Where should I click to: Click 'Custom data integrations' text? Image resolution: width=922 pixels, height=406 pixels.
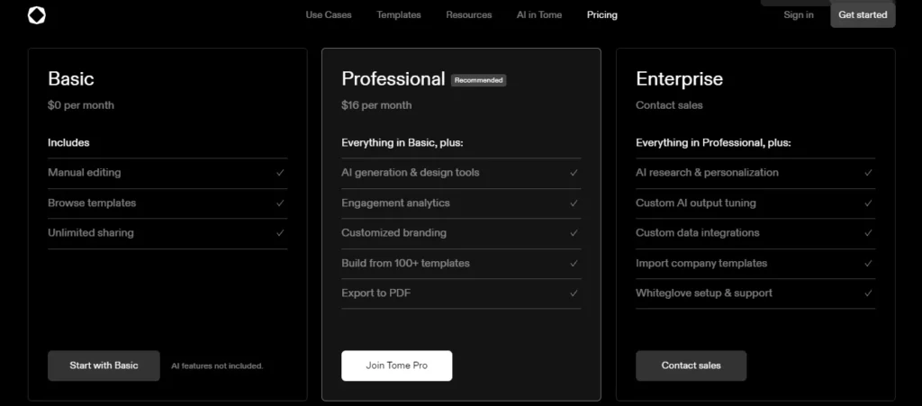698,232
